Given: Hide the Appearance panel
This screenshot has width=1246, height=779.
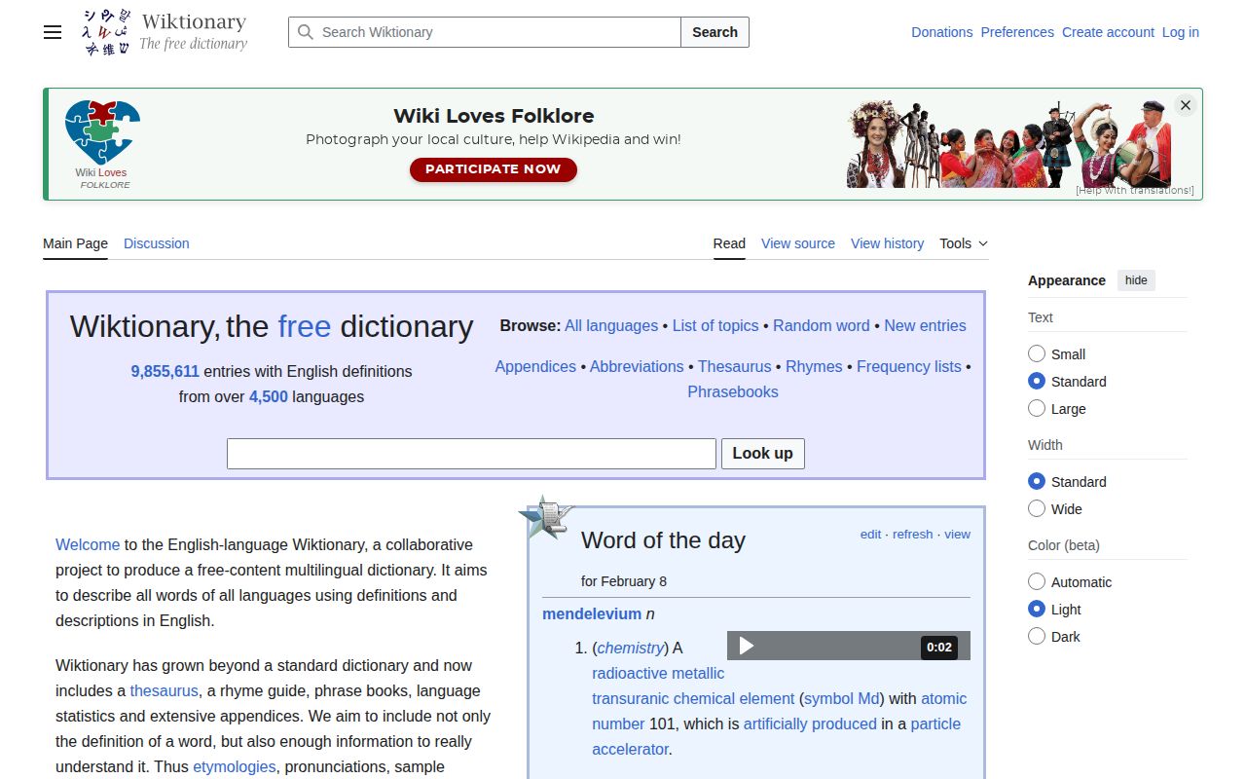Looking at the screenshot, I should coord(1135,279).
